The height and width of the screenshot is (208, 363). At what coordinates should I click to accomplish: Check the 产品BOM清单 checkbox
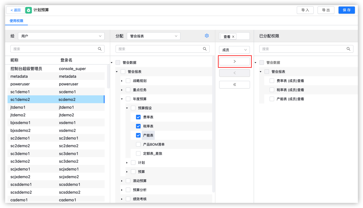pyautogui.click(x=138, y=144)
